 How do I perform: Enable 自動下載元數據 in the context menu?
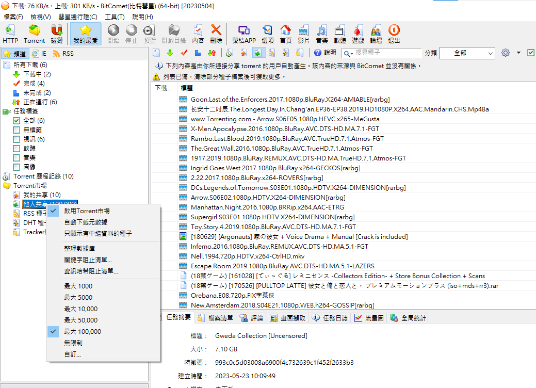[103, 222]
